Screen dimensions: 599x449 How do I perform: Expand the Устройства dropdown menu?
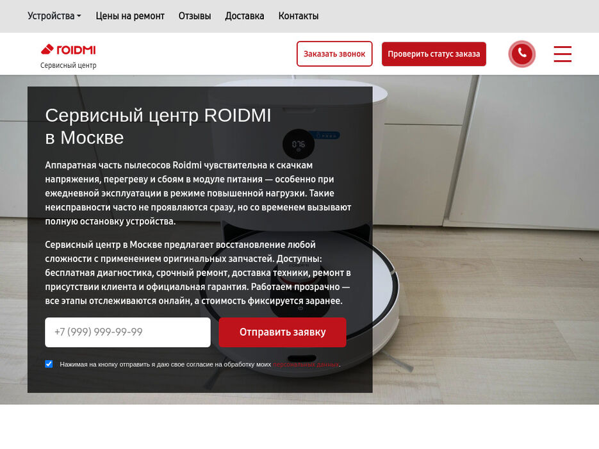[54, 16]
